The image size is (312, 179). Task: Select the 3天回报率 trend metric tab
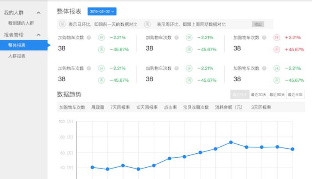(261, 107)
